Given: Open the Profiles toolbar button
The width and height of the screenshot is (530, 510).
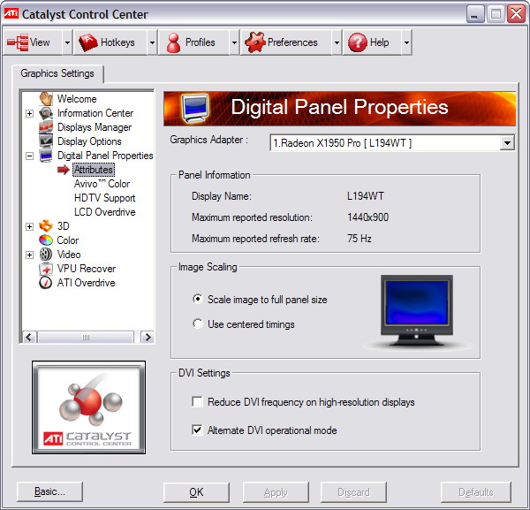Looking at the screenshot, I should click(194, 42).
